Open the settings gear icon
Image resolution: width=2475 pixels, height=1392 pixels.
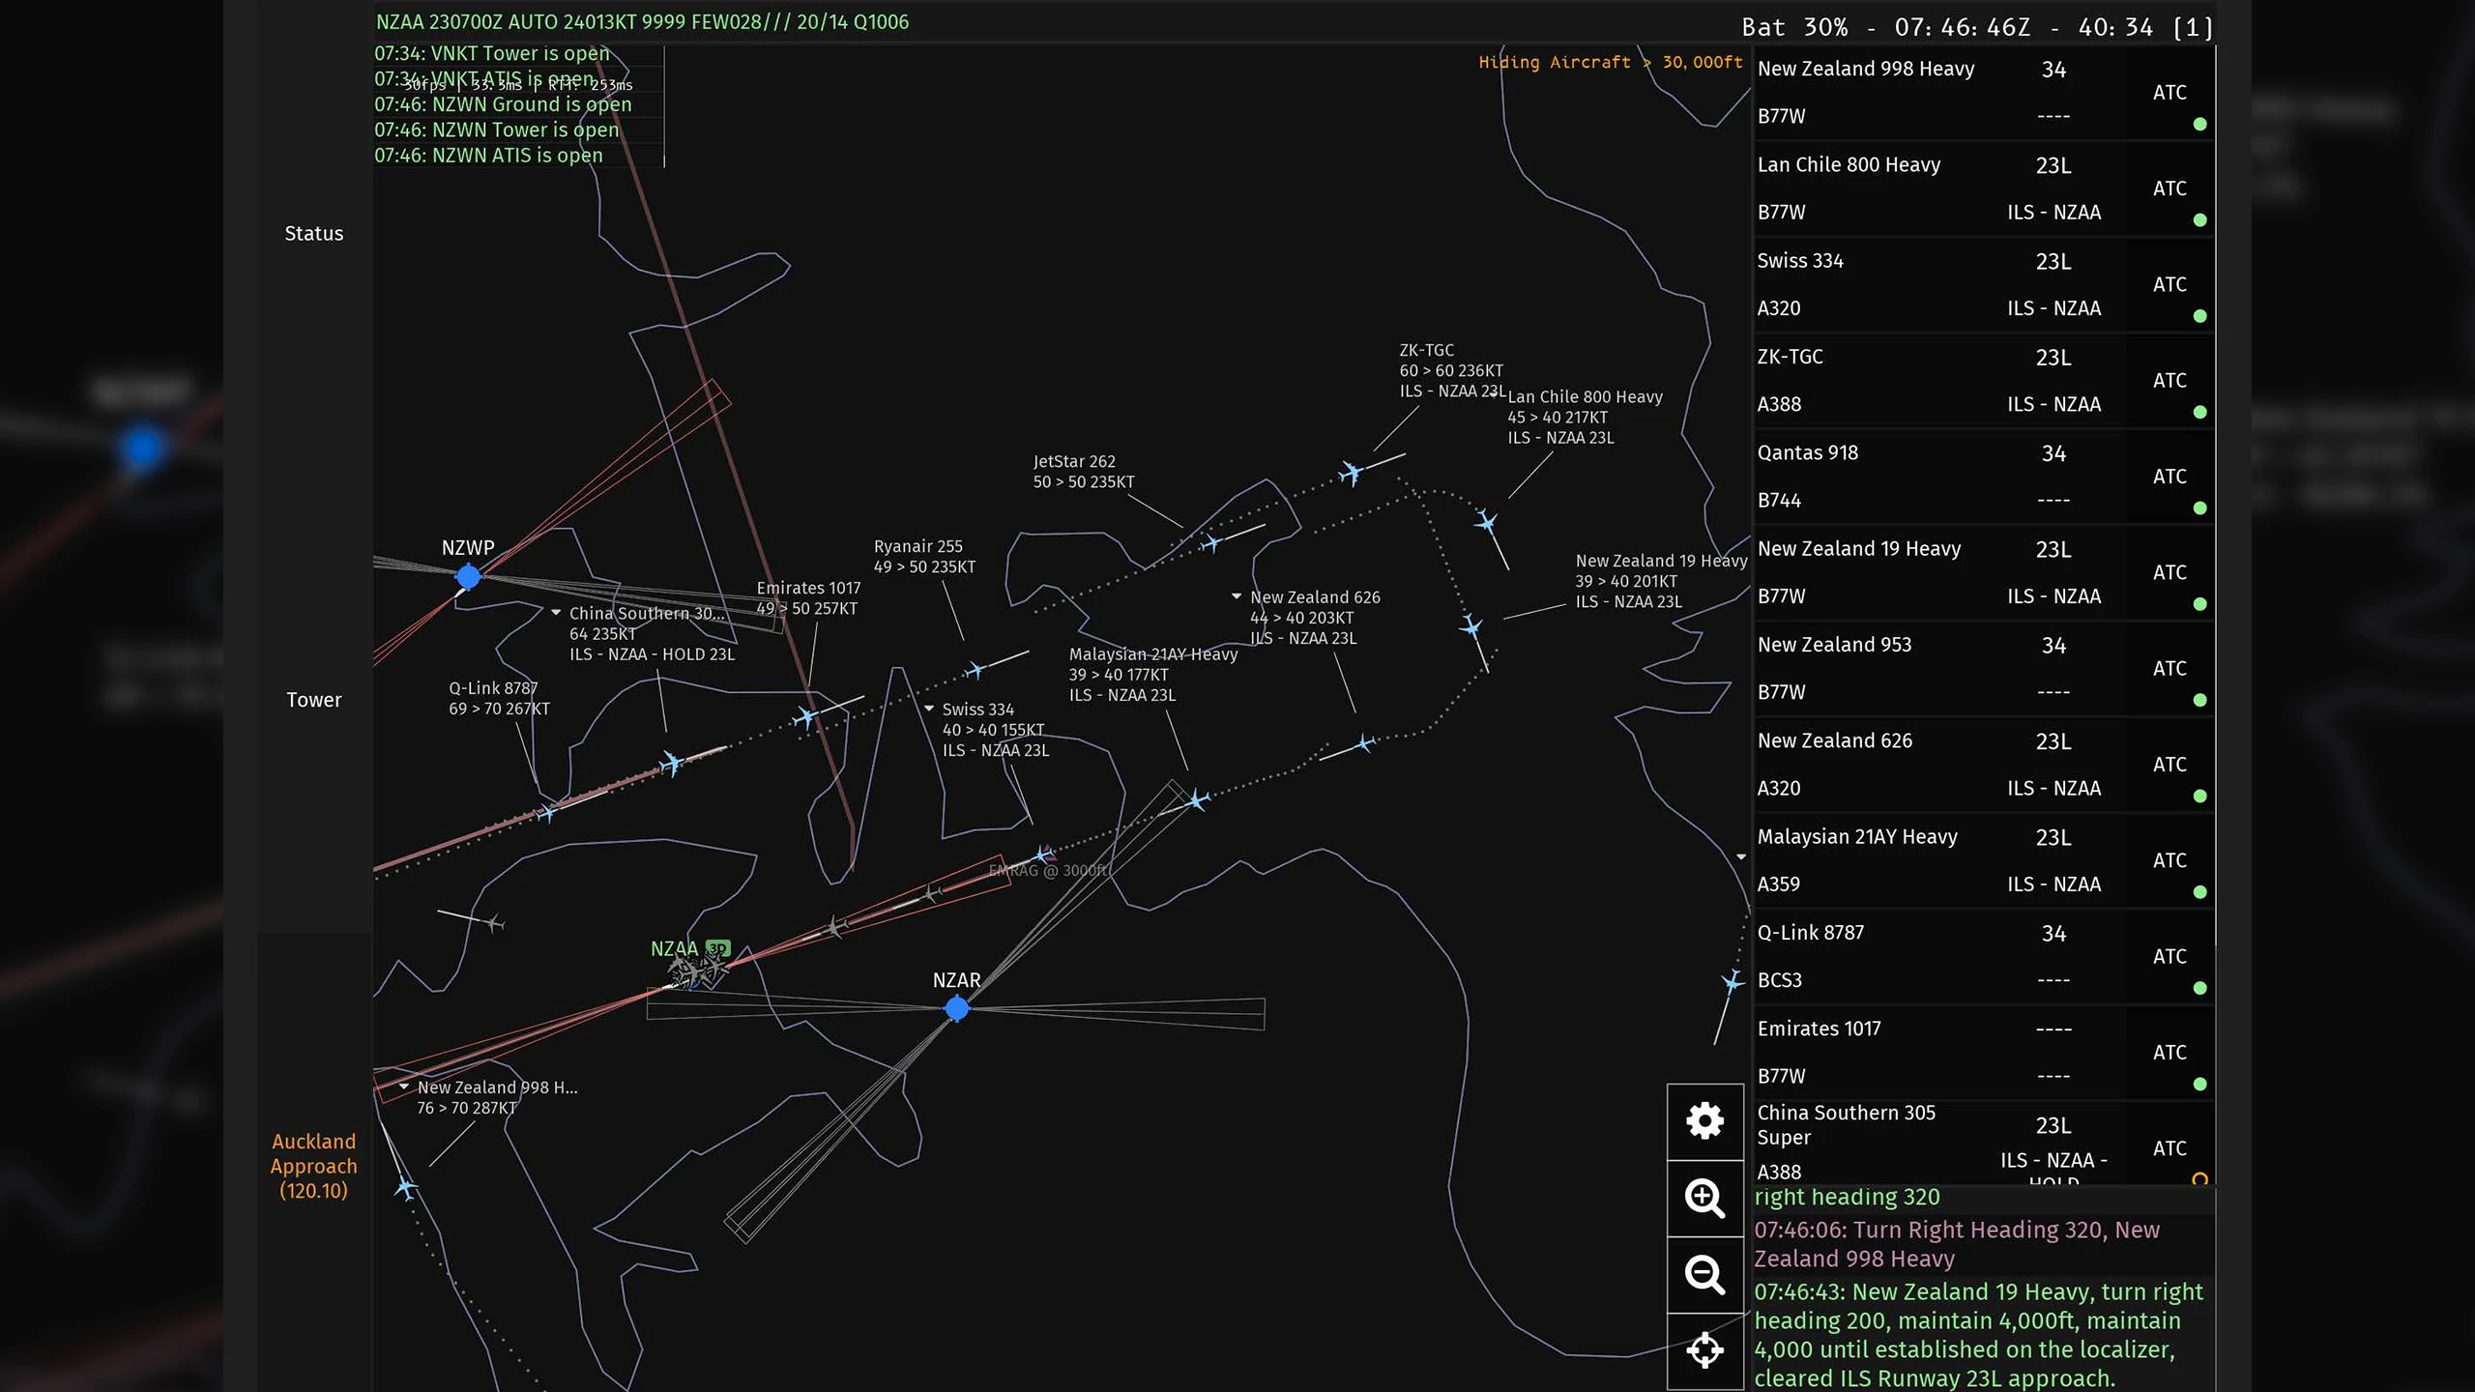point(1704,1121)
